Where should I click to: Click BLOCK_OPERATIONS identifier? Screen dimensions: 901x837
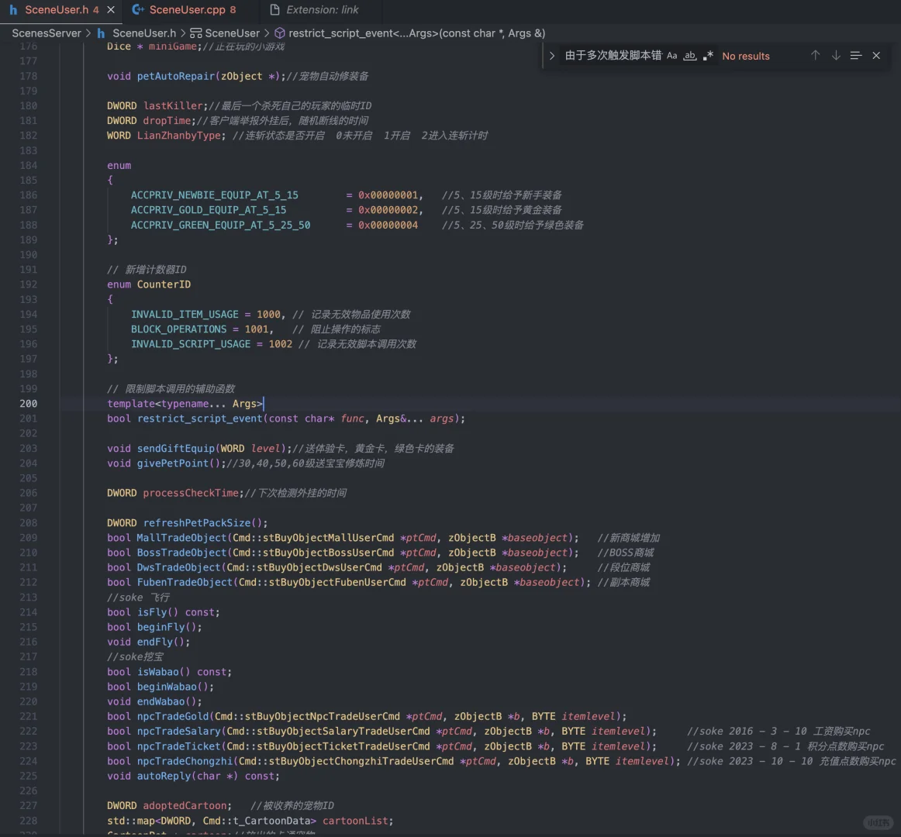point(178,329)
